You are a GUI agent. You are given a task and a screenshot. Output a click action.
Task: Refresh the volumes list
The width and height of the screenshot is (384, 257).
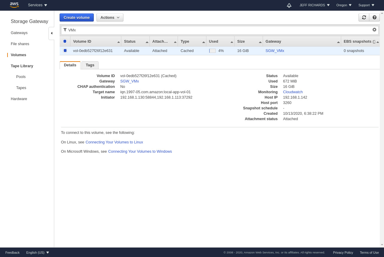(364, 17)
